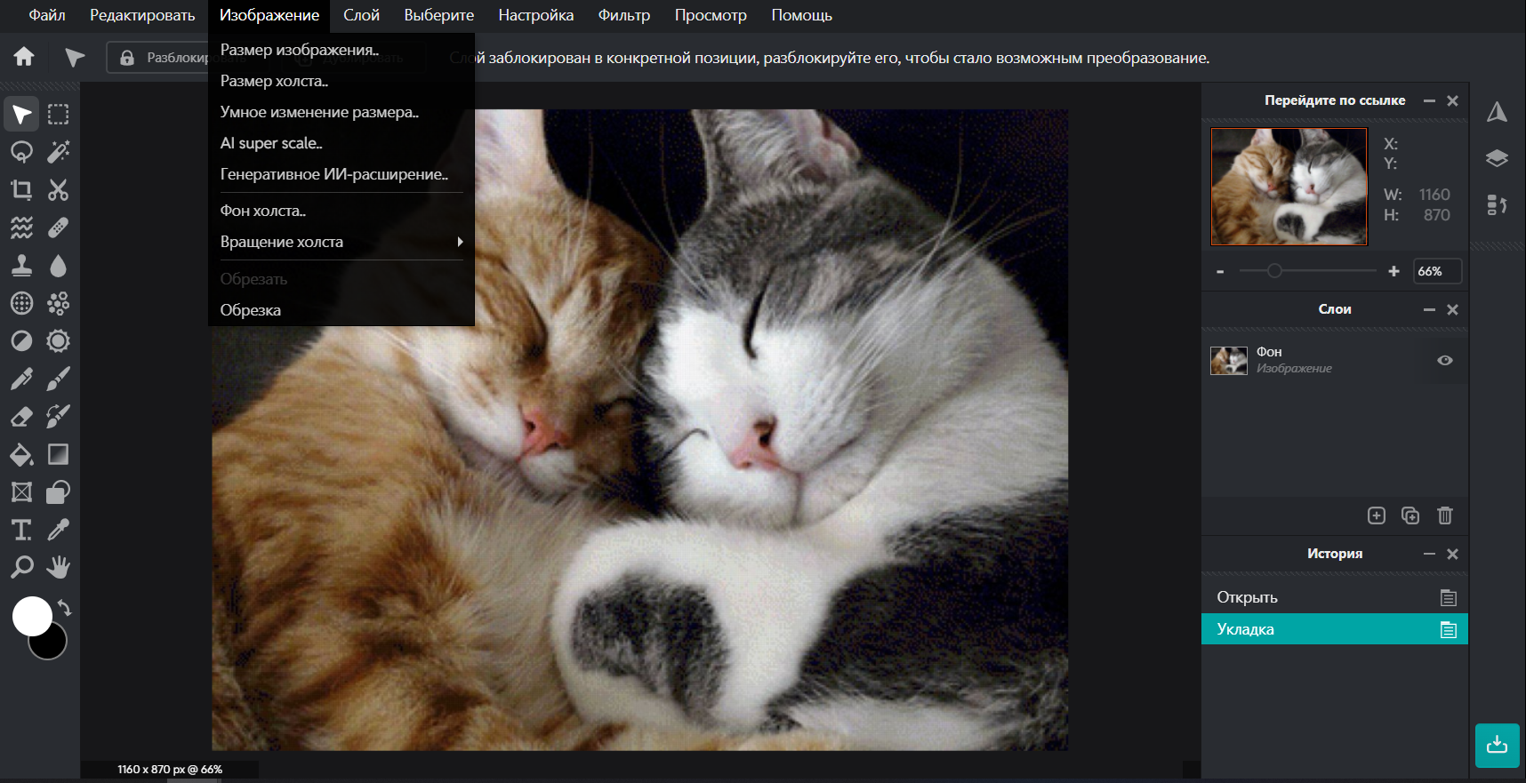Click the white foreground color swatch
The height and width of the screenshot is (783, 1526).
click(x=31, y=615)
